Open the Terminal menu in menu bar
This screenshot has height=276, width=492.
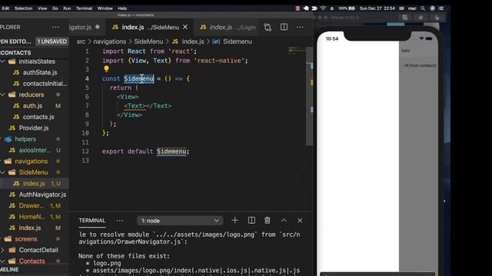[x=84, y=8]
